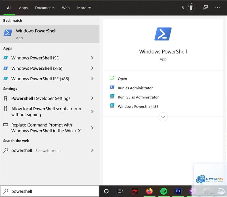Open the Windows PowerShell best match result
227x197 pixels.
coord(50,34)
